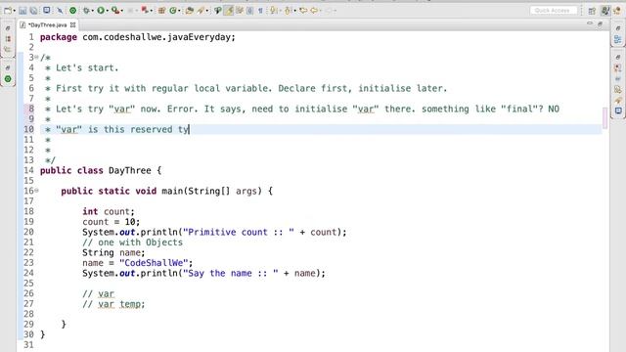Open the Console view icon in right trim
The image size is (626, 352).
pyautogui.click(x=618, y=110)
